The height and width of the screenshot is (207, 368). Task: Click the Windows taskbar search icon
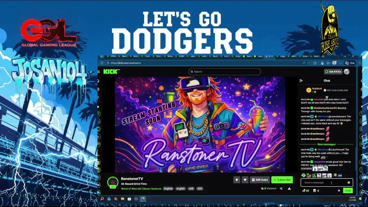pos(102,199)
